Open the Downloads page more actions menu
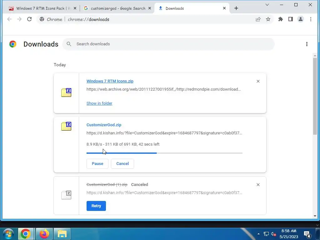The height and width of the screenshot is (240, 320). [x=307, y=44]
